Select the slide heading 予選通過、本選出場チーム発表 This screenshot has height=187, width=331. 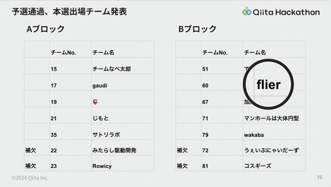tap(69, 12)
